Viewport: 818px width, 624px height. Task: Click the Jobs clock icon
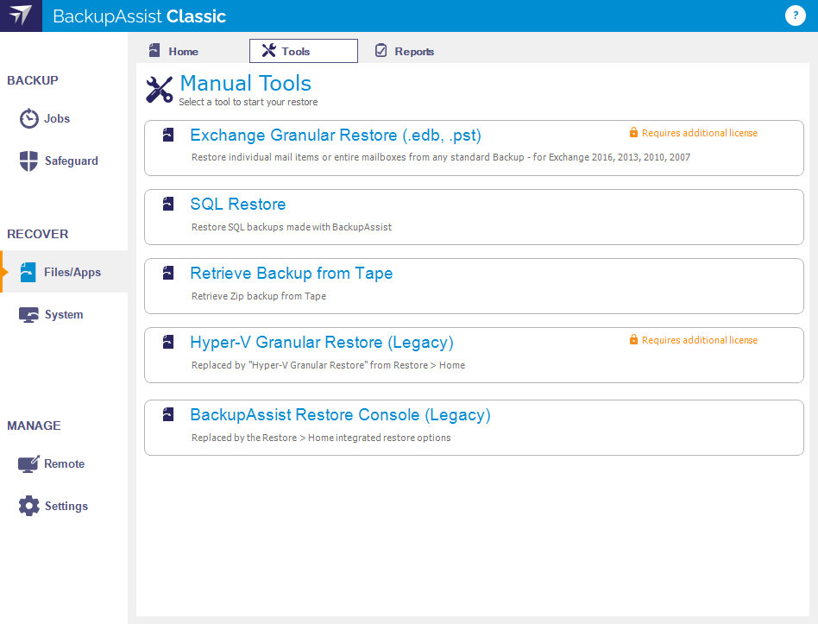[x=29, y=118]
